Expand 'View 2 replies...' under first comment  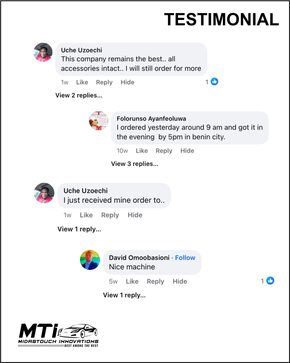pyautogui.click(x=79, y=96)
